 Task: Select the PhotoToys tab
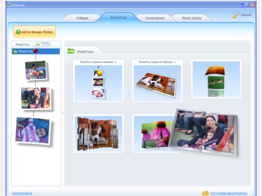point(118,17)
